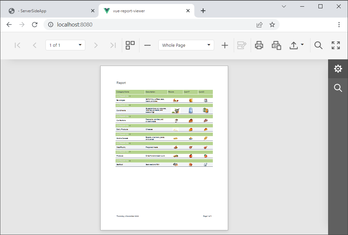348x235 pixels.
Task: Click the editing fields highlight icon
Action: tap(242, 45)
